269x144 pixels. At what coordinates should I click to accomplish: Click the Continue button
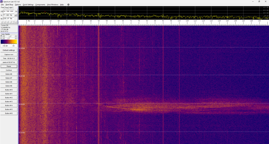point(9,70)
